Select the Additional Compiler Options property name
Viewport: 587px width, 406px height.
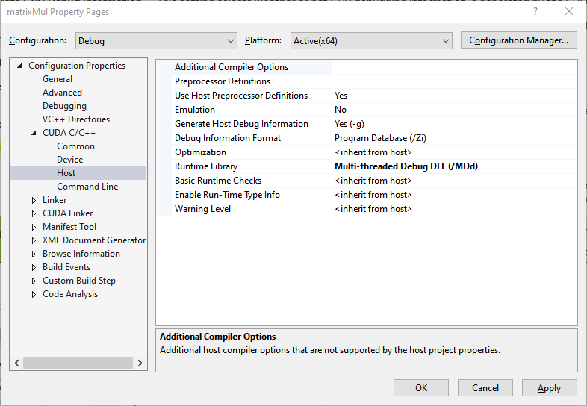(232, 67)
